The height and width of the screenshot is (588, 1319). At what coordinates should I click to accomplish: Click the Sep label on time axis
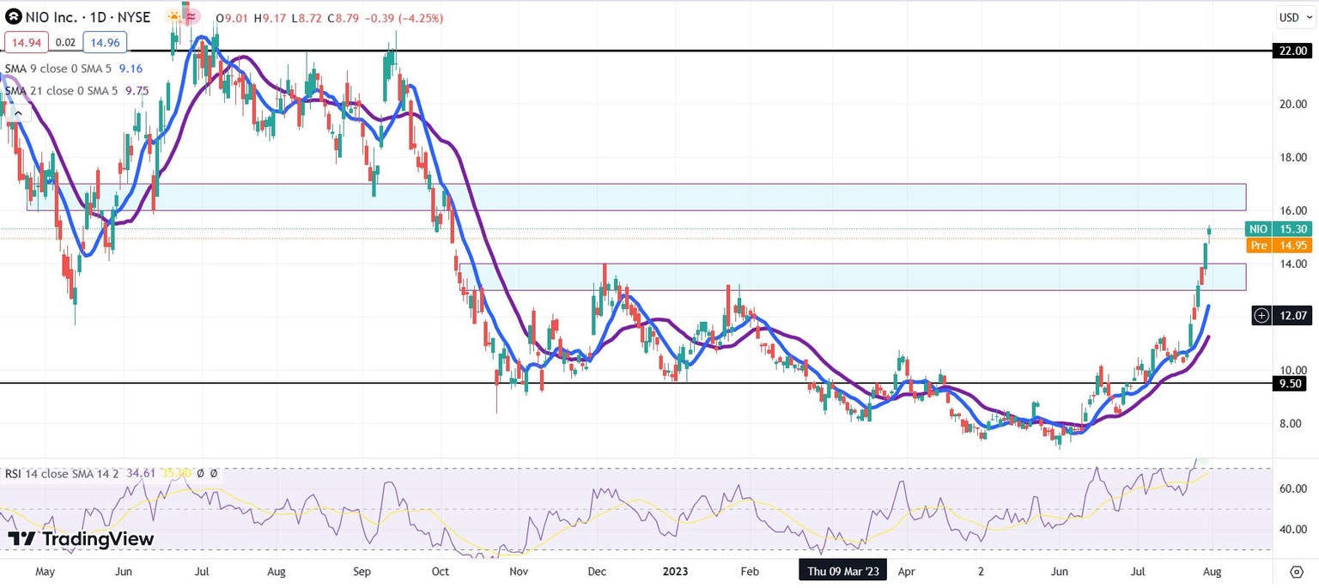point(362,570)
